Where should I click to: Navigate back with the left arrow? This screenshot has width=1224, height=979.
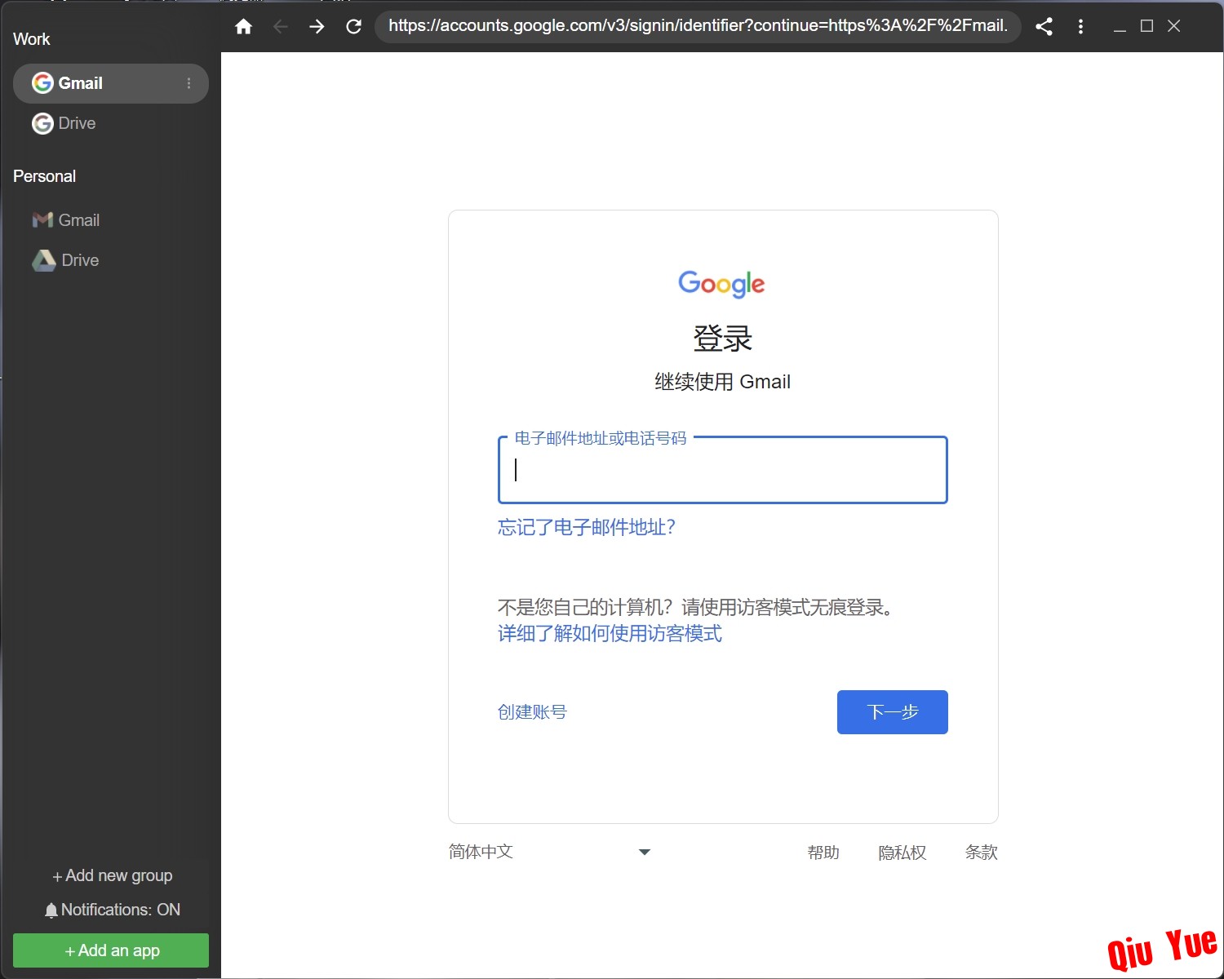coord(281,26)
